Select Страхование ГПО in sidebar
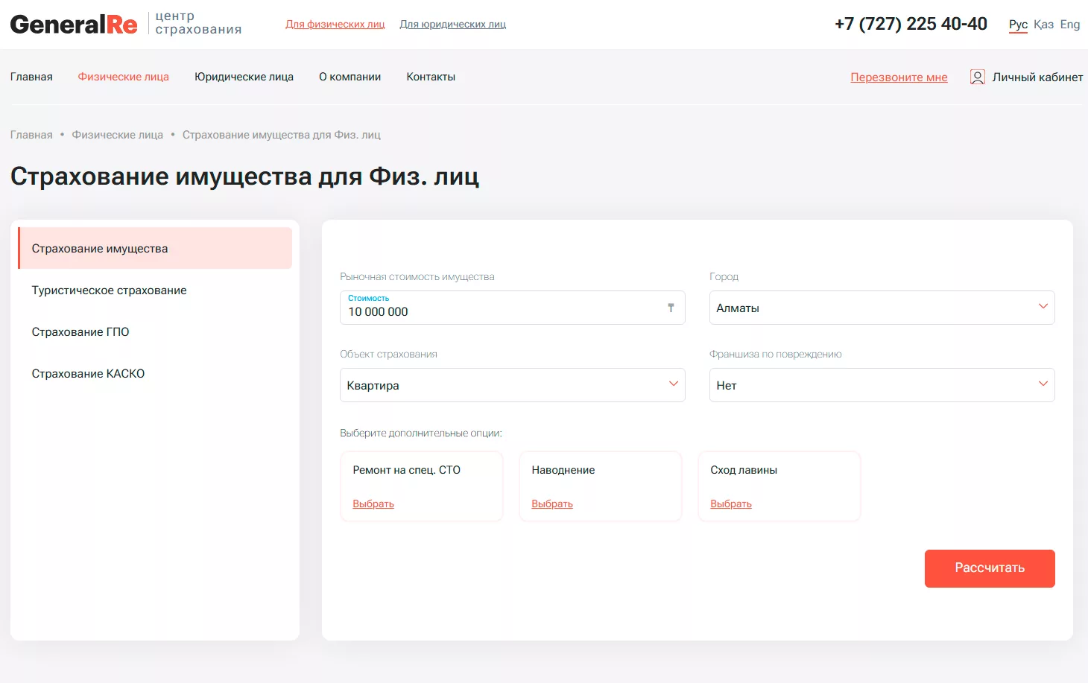Screen dimensions: 1088x683 coord(155,331)
